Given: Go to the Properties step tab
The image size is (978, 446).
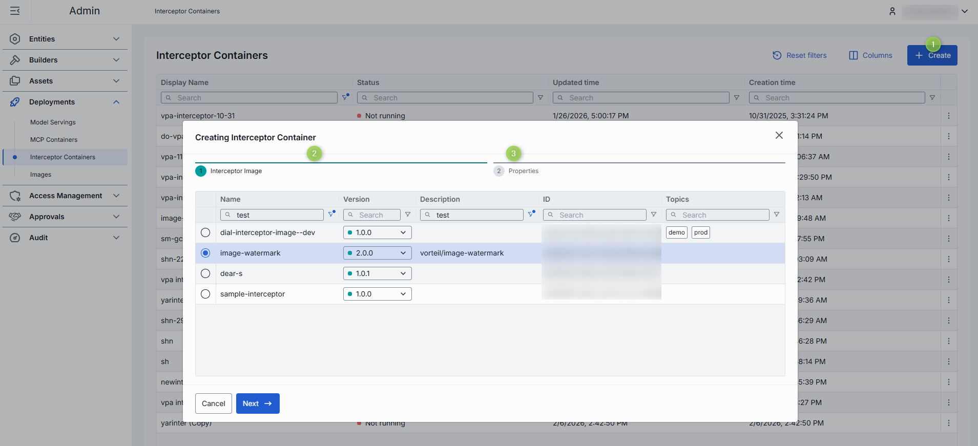Looking at the screenshot, I should (523, 171).
